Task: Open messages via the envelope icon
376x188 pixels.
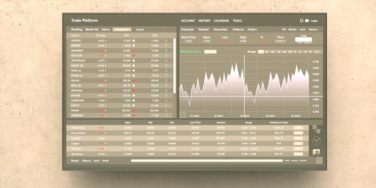Action: [x=307, y=21]
